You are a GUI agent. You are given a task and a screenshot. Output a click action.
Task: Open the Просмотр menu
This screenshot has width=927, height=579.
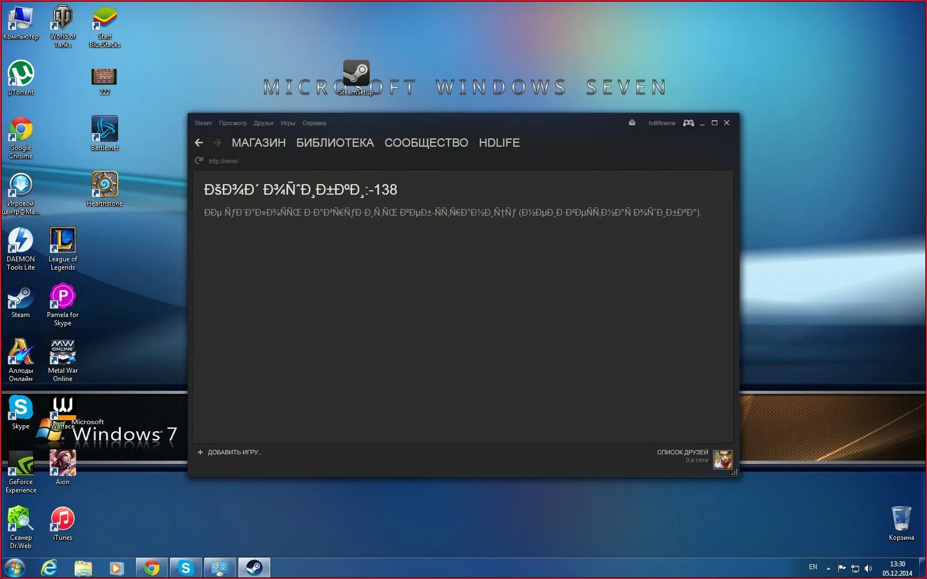(x=232, y=123)
